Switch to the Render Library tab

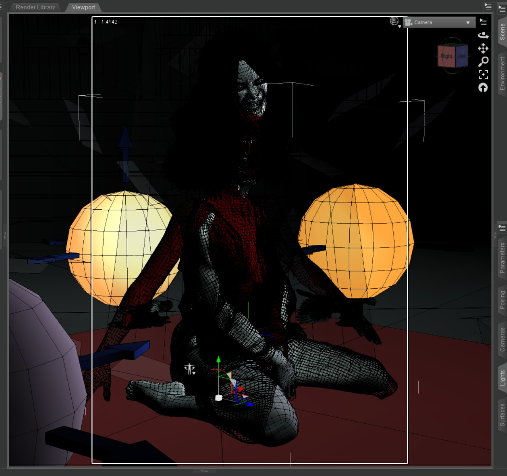35,7
